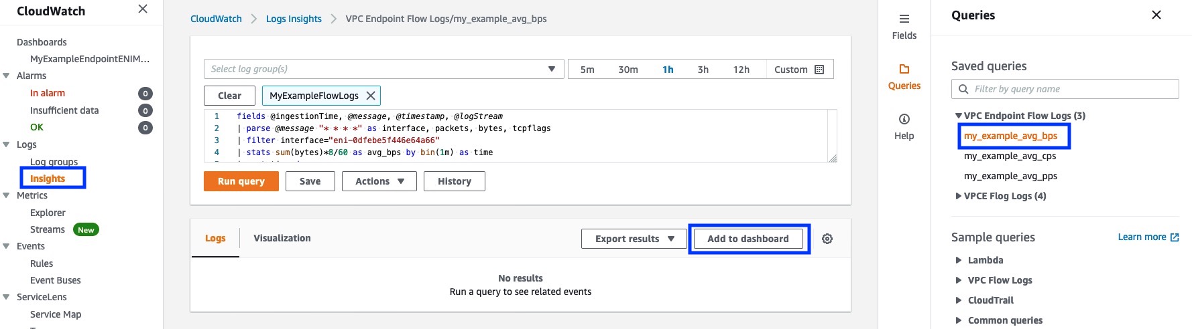
Task: Open results settings gear icon
Action: 827,239
